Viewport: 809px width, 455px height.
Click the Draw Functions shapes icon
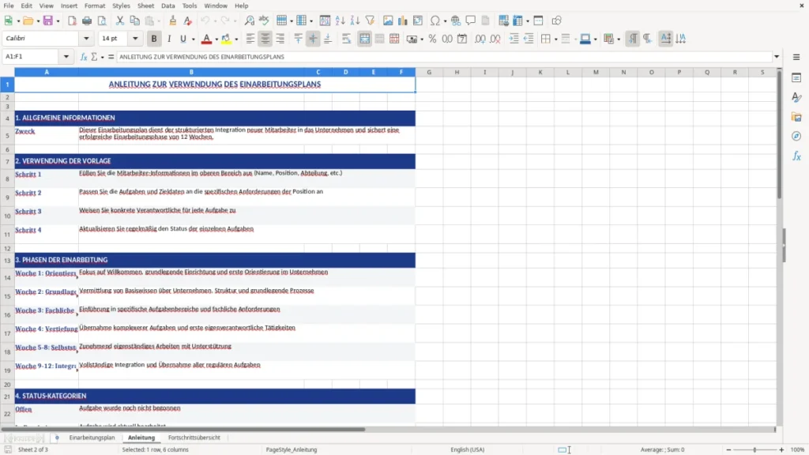pyautogui.click(x=556, y=21)
